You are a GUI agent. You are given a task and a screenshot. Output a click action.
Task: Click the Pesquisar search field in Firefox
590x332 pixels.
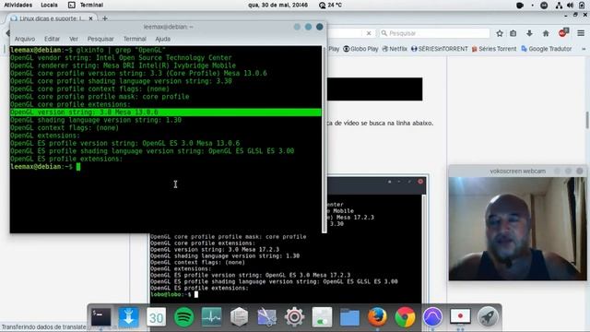click(434, 33)
